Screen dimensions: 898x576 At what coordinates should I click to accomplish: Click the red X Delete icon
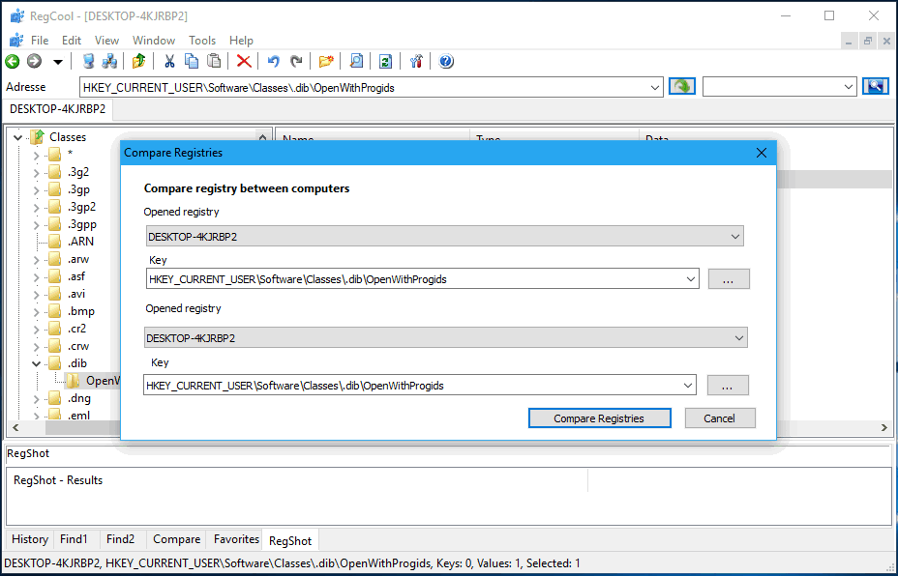[244, 61]
